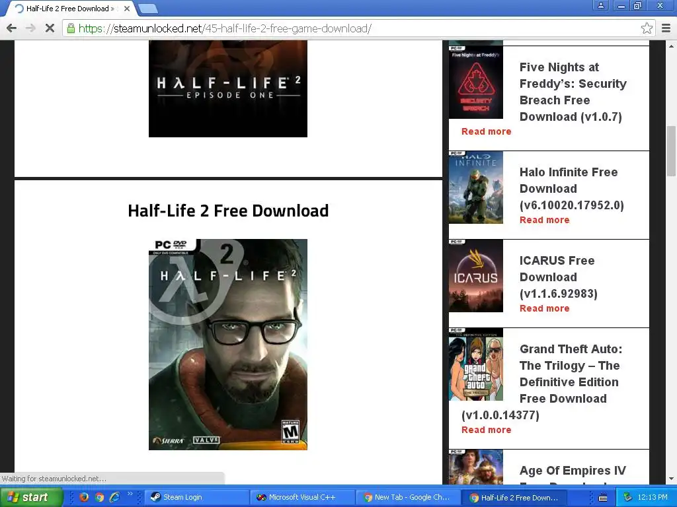
Task: Select Half-Life 2 Free Download taskbar button
Action: click(514, 498)
